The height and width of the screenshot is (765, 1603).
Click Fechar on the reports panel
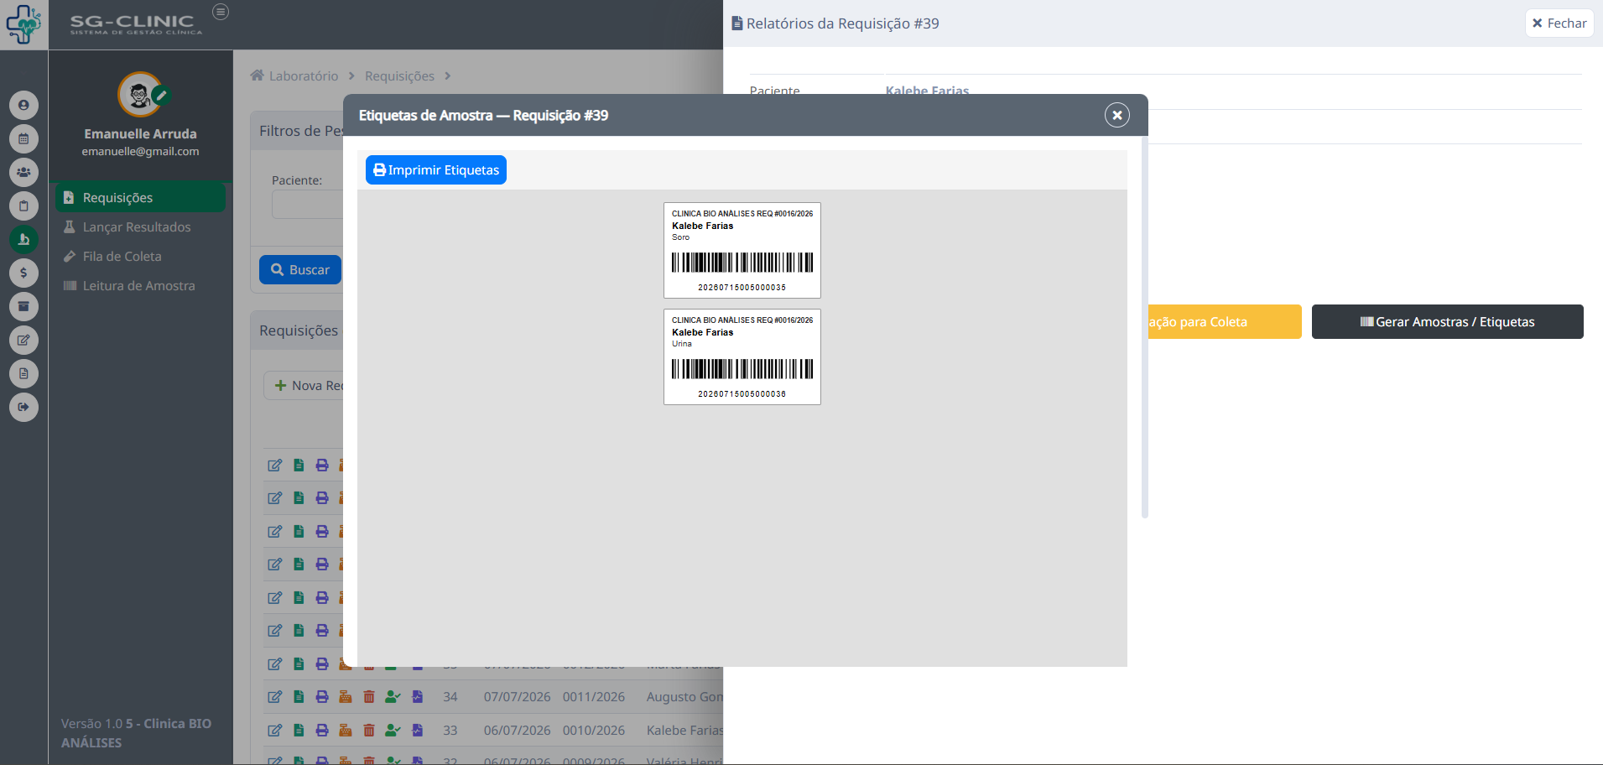pyautogui.click(x=1559, y=23)
